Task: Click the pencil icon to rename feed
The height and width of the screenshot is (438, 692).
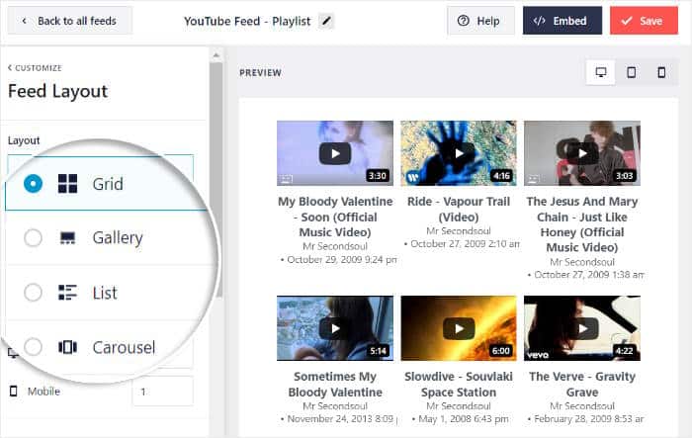Action: [326, 21]
